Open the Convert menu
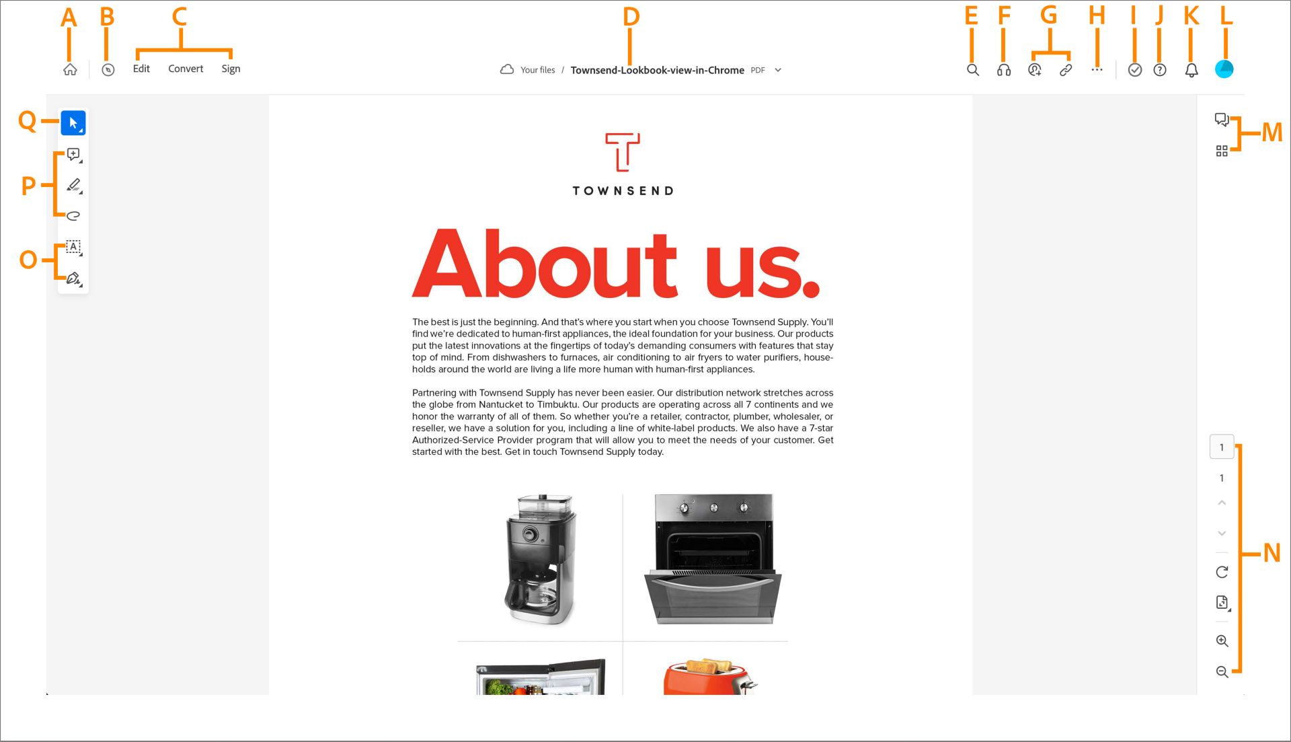This screenshot has height=742, width=1291. pos(184,69)
